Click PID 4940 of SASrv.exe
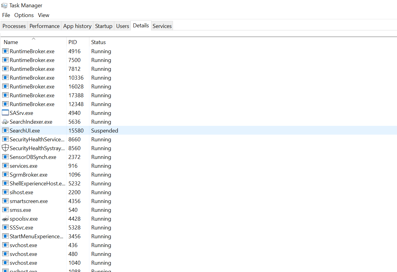Screen dimensions: 397x272 coord(74,113)
